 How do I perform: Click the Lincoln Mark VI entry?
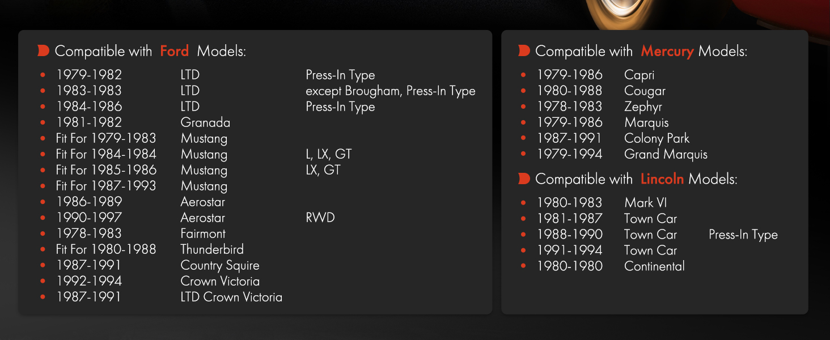tap(594, 203)
